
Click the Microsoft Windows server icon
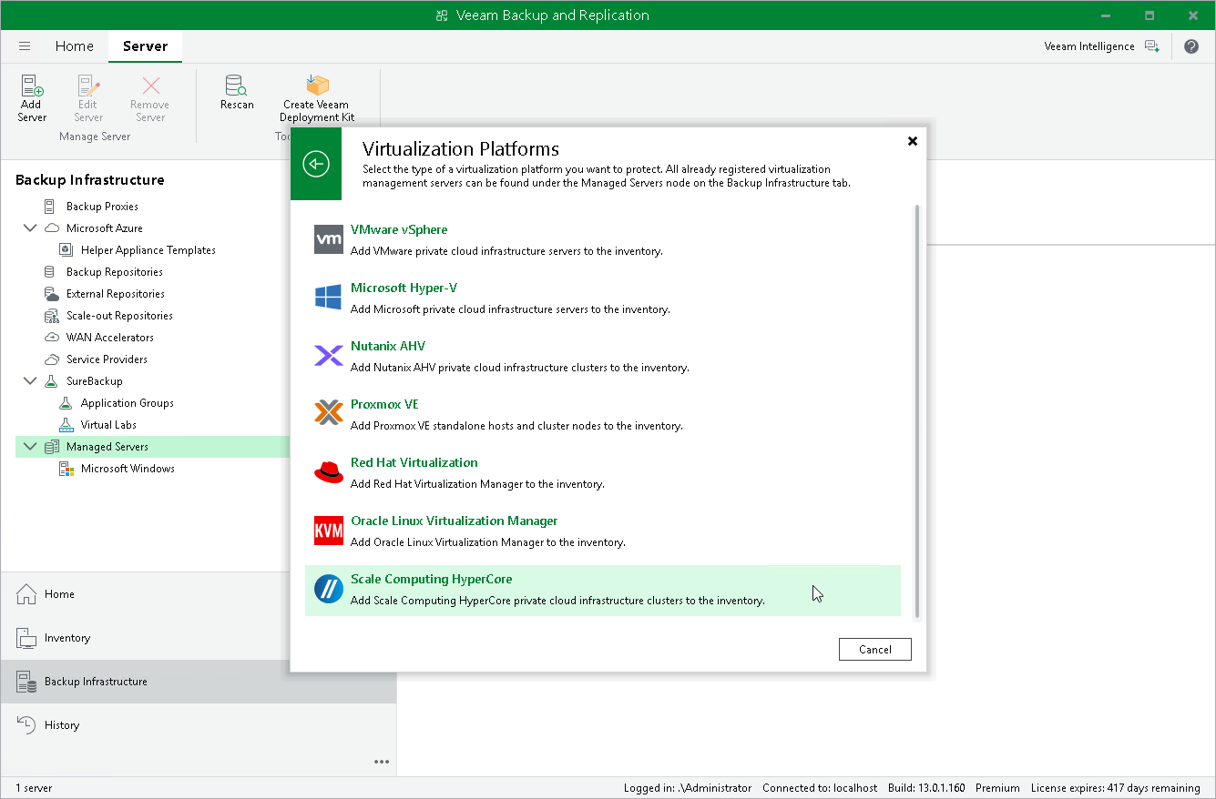coord(66,469)
